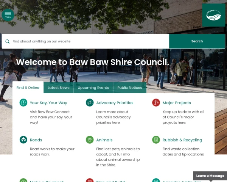Click 'Road works to make your roads work' text

[x=52, y=152]
